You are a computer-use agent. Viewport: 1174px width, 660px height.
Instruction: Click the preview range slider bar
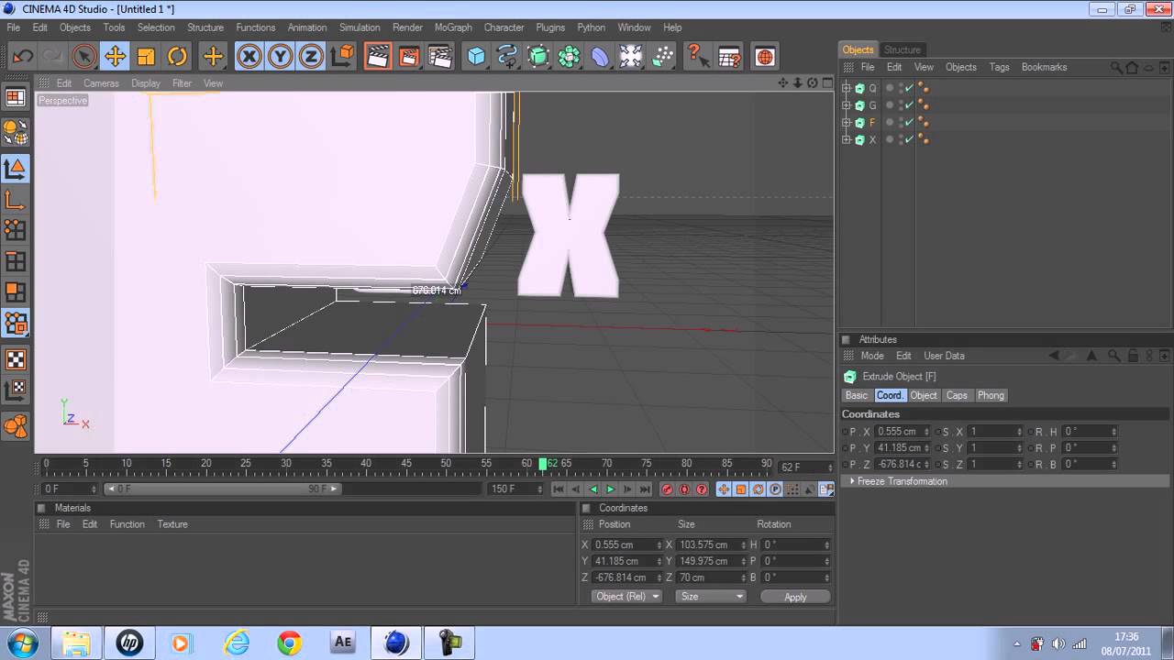click(x=222, y=489)
